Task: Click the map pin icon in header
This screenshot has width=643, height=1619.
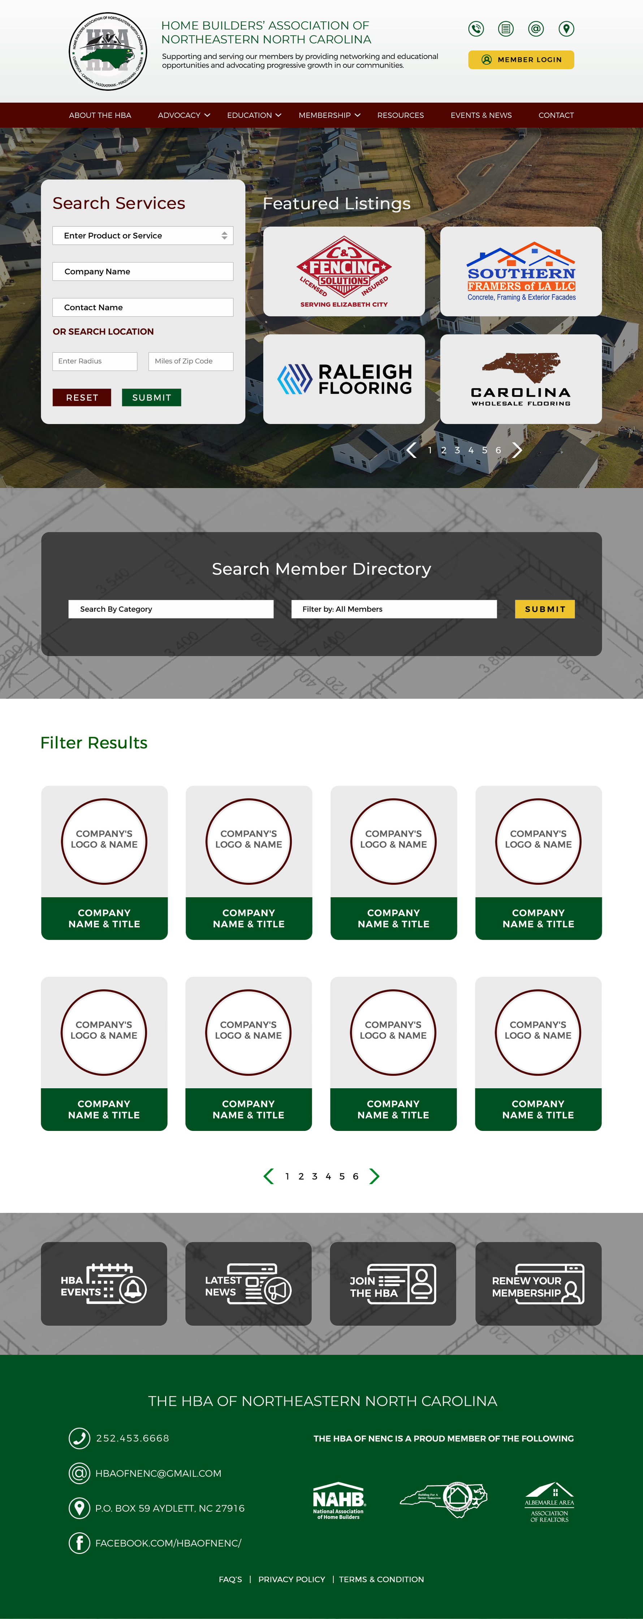Action: click(566, 29)
